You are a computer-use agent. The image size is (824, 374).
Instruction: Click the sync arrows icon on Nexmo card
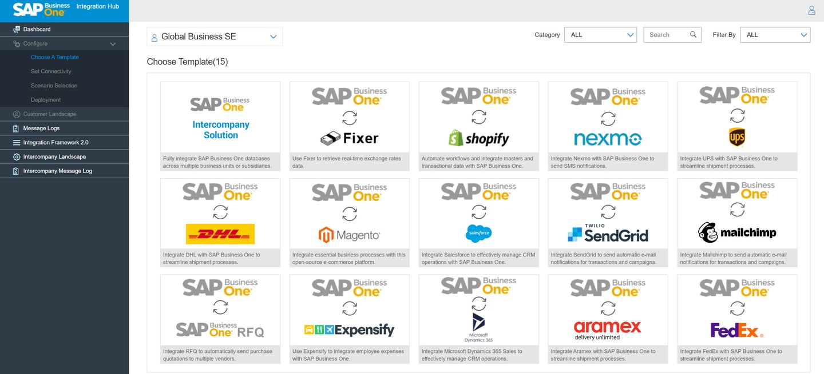[608, 119]
